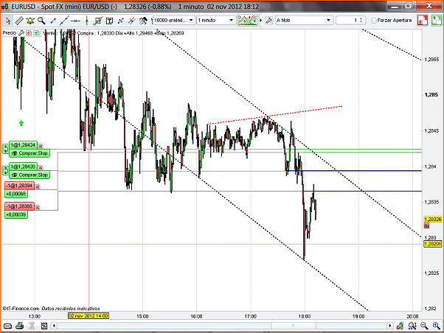This screenshot has height=333, width=444.
Task: Click the horizontal scrollbar thumb
Action: [x=294, y=326]
